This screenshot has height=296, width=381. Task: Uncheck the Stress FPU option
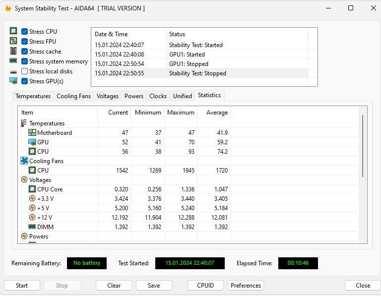(x=24, y=42)
